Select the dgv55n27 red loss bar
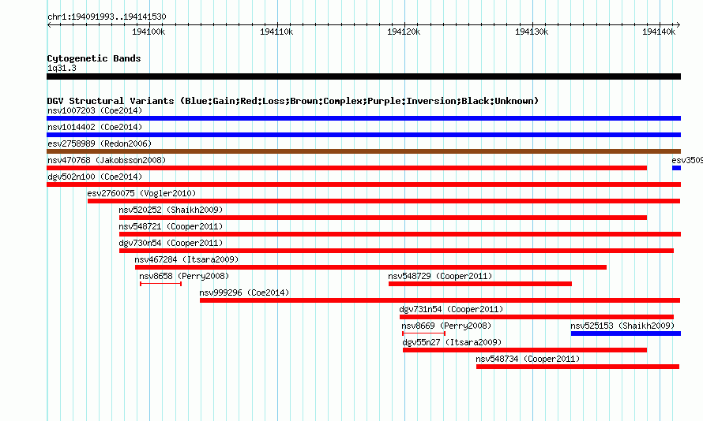 524,350
